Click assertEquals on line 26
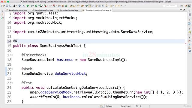 42,97
